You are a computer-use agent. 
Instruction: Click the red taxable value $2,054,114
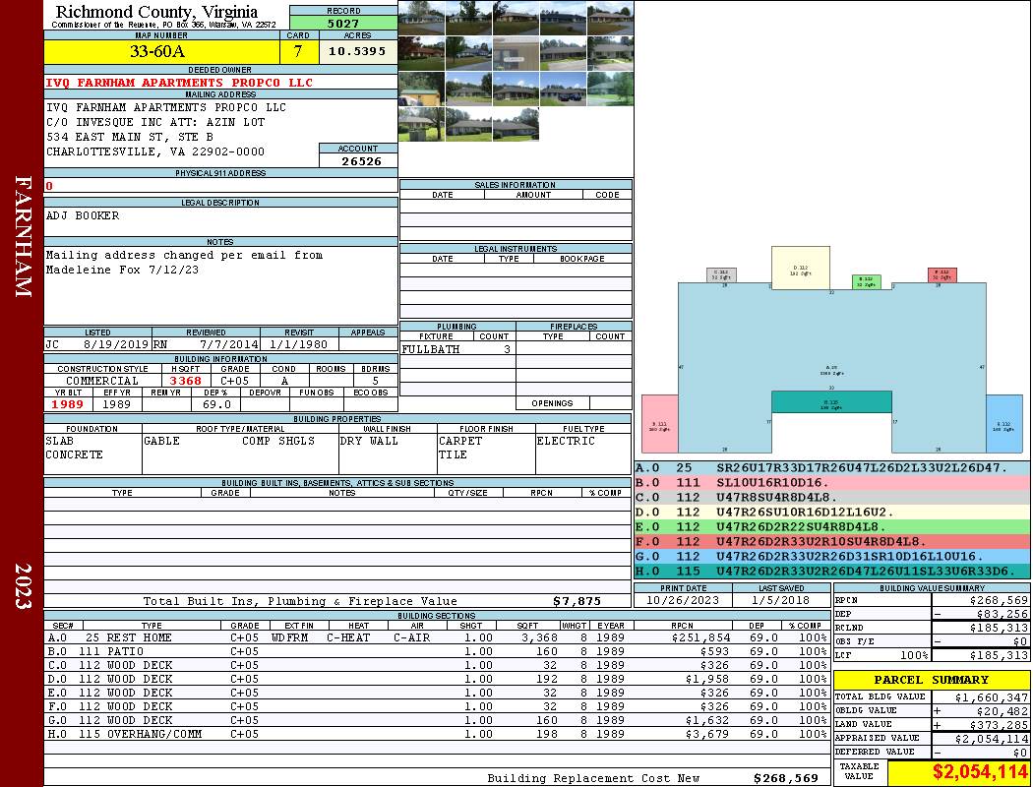point(980,771)
